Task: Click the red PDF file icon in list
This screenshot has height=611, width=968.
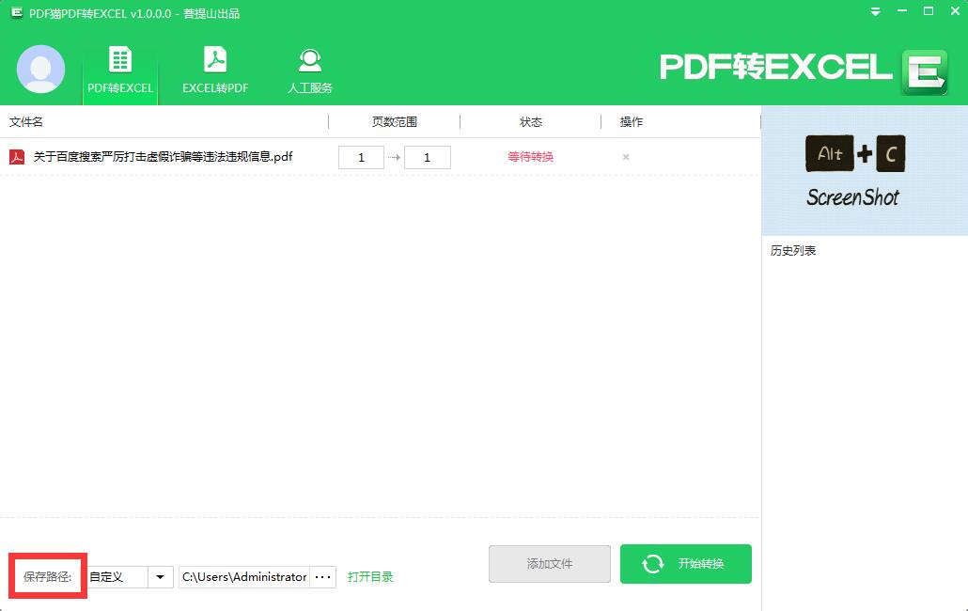Action: click(x=17, y=157)
